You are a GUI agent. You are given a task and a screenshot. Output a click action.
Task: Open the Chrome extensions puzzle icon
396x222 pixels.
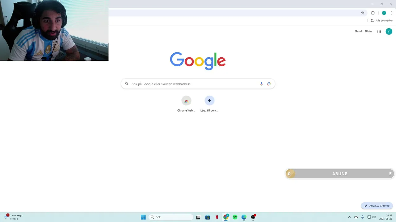373,13
